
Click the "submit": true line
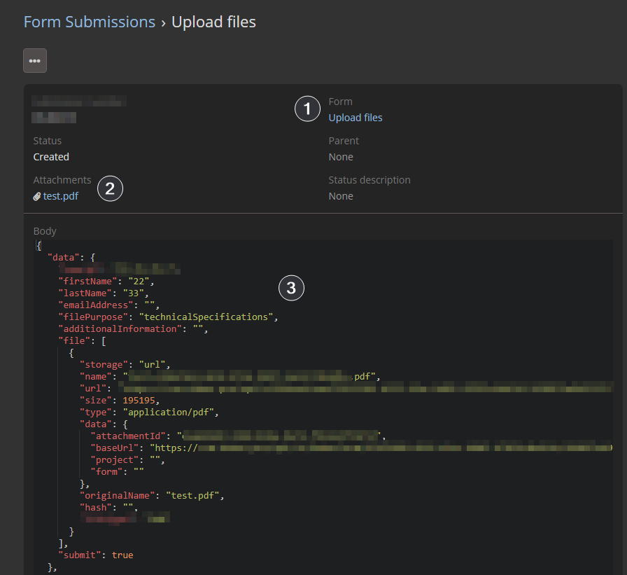click(x=96, y=555)
